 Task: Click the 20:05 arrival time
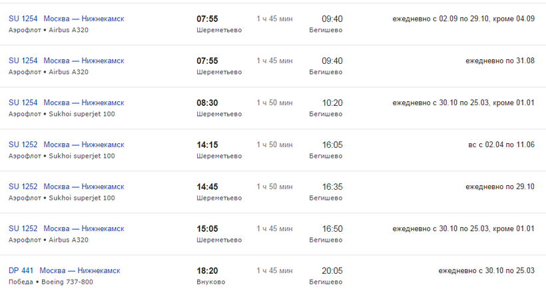point(332,271)
